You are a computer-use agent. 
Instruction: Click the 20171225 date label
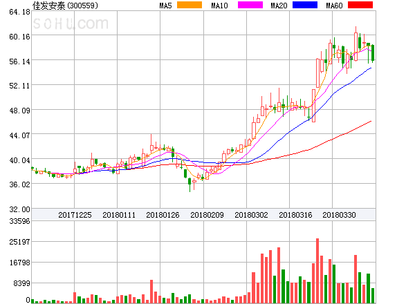75,215
